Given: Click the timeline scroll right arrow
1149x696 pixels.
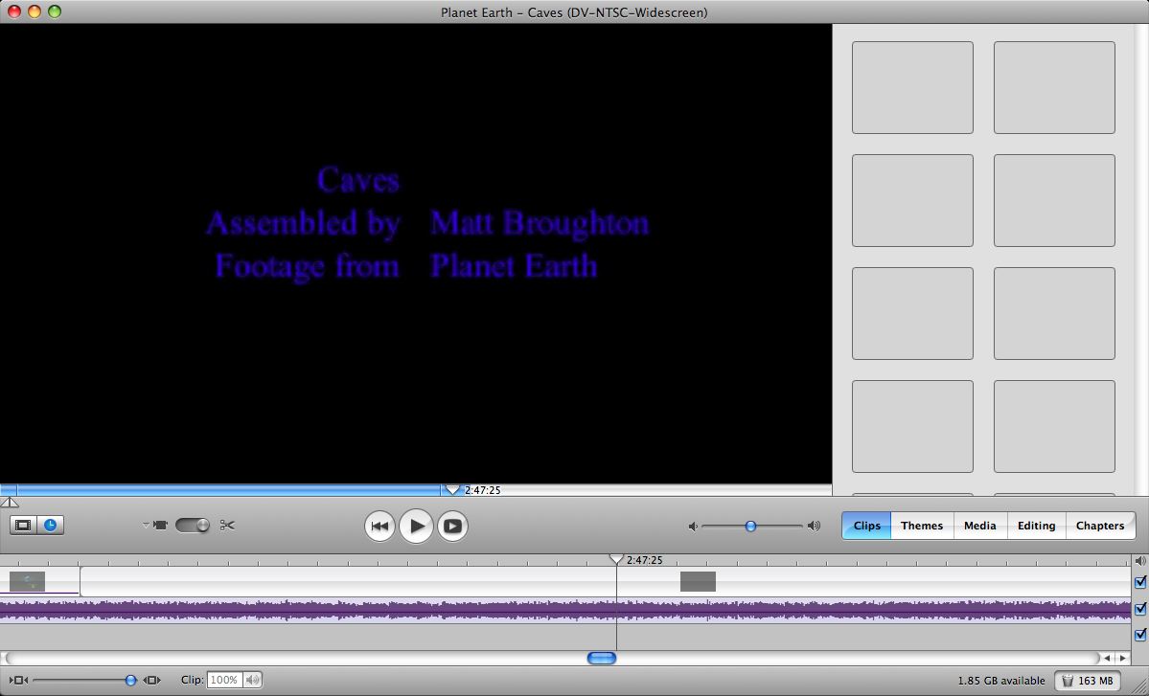Looking at the screenshot, I should (x=1122, y=658).
